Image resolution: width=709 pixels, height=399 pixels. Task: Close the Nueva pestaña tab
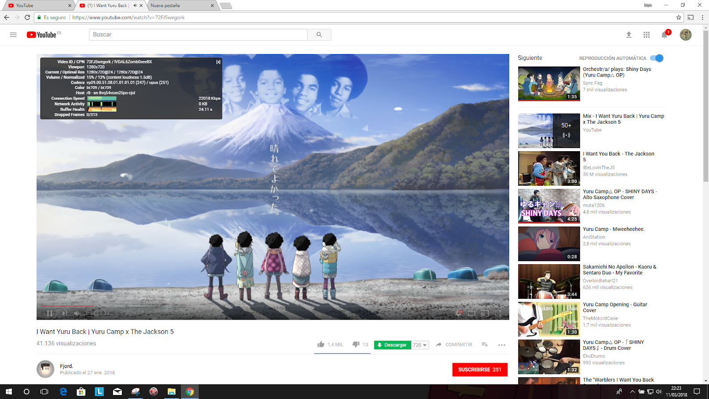212,6
